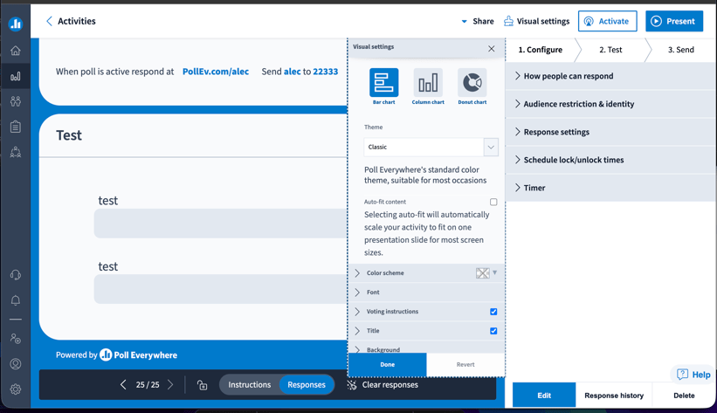
Task: Click Revert in Visual settings
Action: (x=465, y=364)
